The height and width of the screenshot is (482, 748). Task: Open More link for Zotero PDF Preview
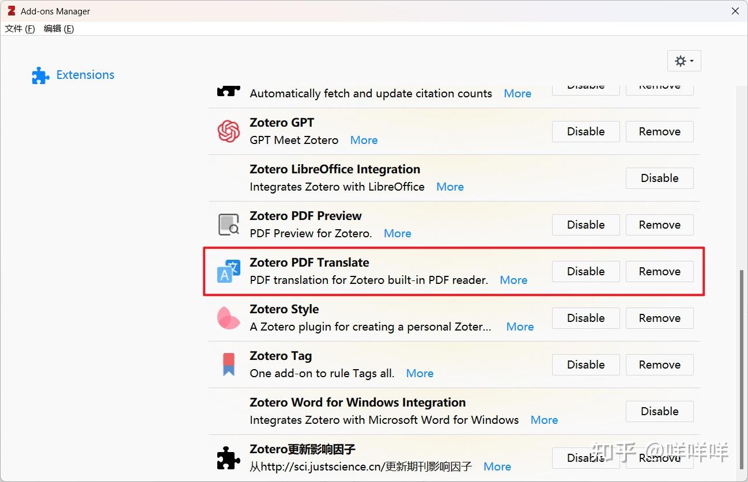tap(398, 233)
